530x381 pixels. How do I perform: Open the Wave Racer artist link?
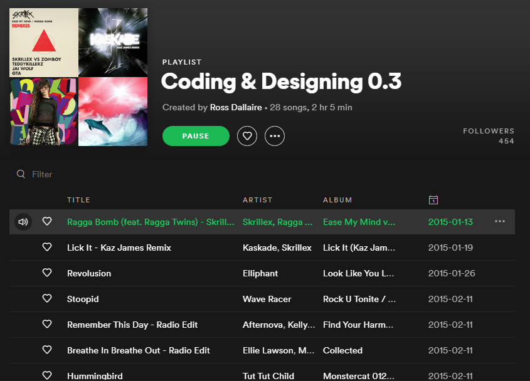tap(267, 299)
